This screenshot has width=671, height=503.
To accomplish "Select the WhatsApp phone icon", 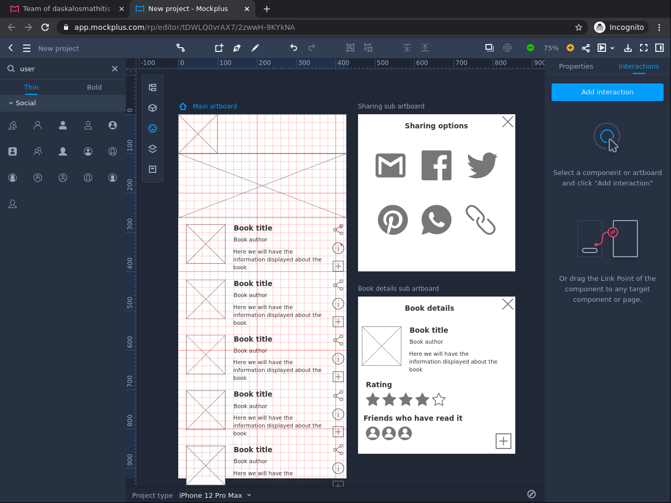I will 437,220.
